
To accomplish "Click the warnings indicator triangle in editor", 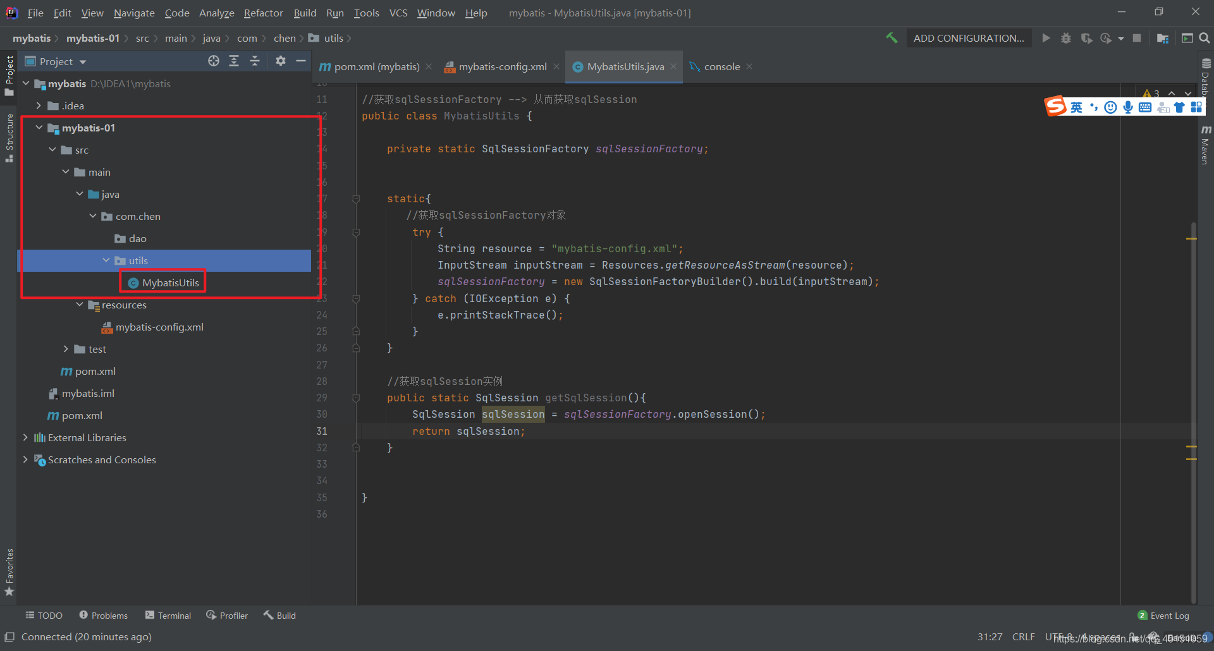I will click(1147, 94).
